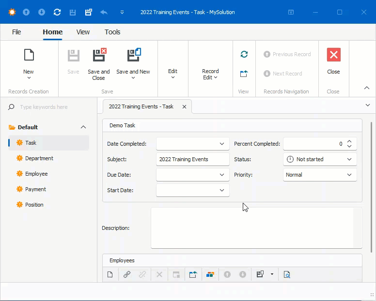Viewport: 376px width, 301px height.
Task: Open the document tabs list dropdown
Action: click(368, 105)
